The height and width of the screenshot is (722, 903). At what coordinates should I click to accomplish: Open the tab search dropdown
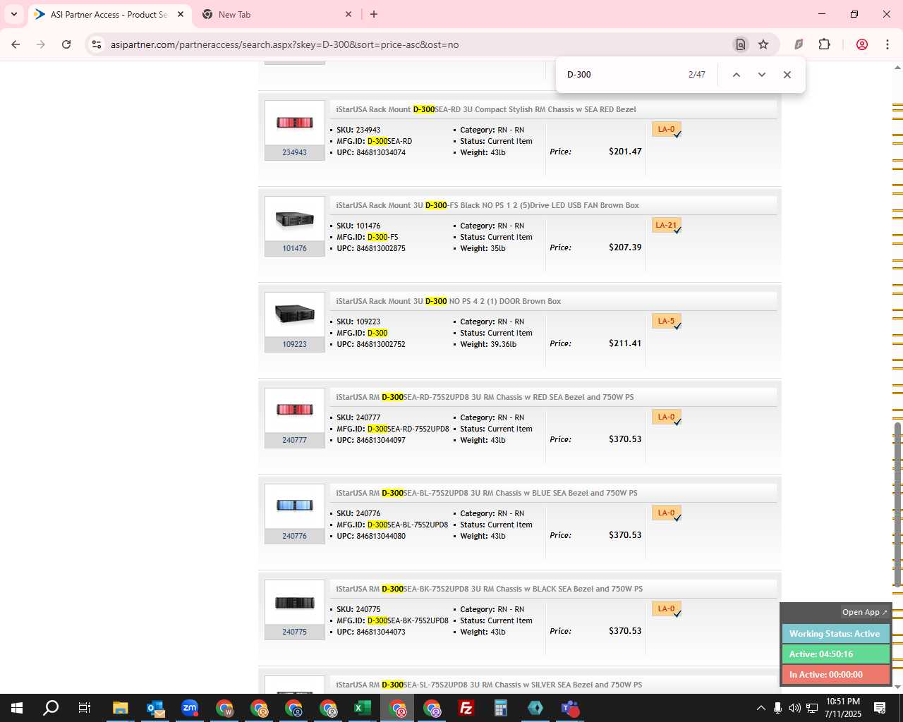point(13,14)
